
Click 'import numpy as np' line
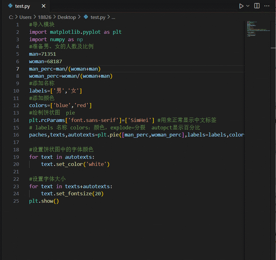tap(56, 40)
